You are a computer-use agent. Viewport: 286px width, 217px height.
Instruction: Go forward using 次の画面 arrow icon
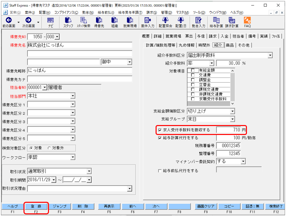[x=28, y=20]
